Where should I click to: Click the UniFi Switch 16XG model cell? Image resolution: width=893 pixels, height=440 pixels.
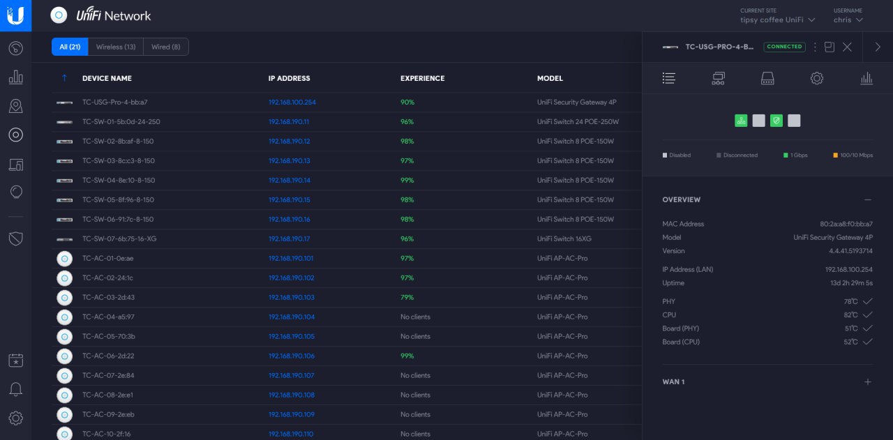tap(564, 239)
